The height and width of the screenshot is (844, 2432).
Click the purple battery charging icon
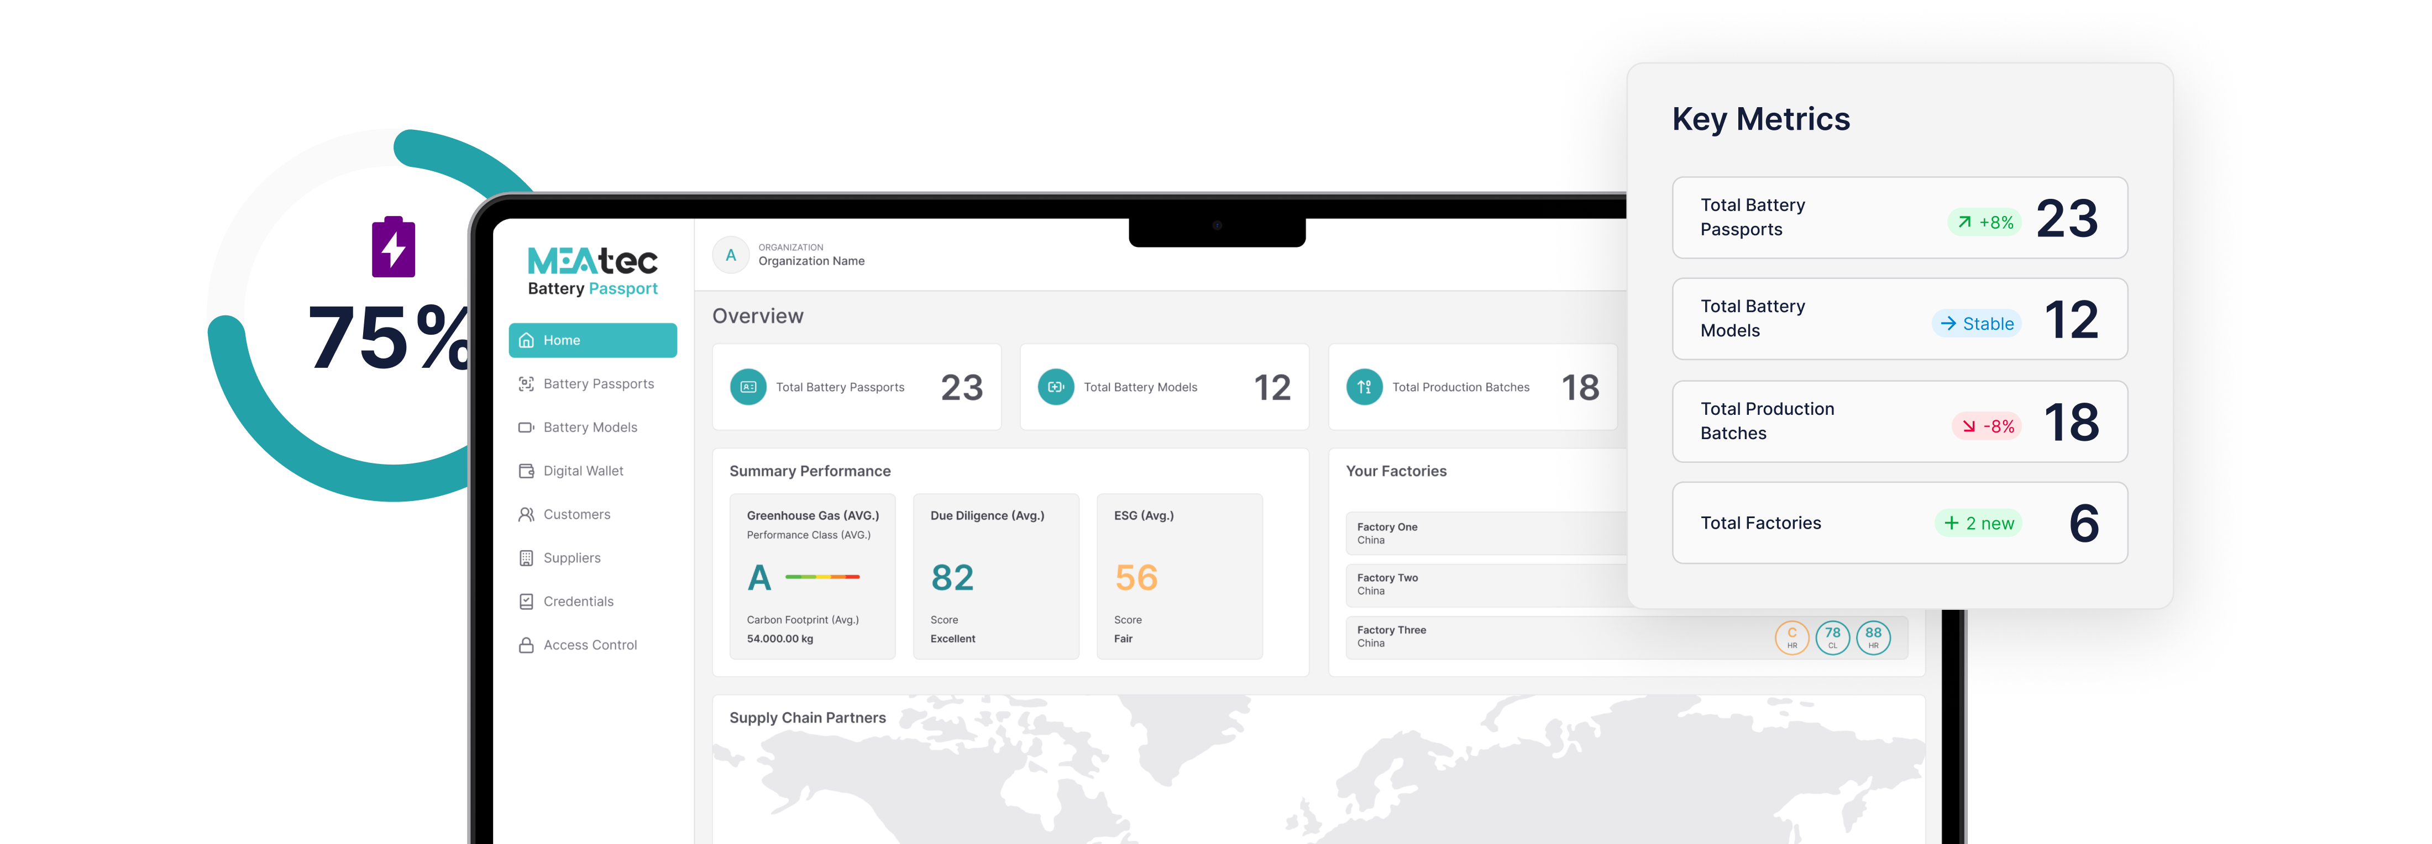pyautogui.click(x=394, y=247)
